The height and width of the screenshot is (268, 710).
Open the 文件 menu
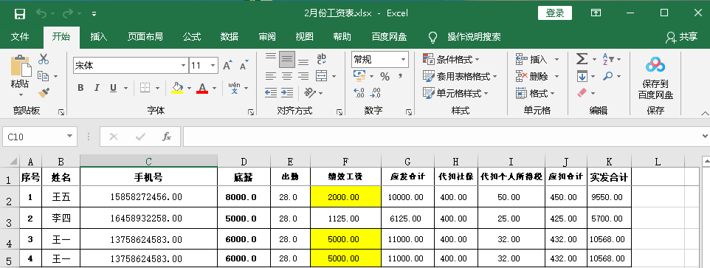[x=20, y=37]
